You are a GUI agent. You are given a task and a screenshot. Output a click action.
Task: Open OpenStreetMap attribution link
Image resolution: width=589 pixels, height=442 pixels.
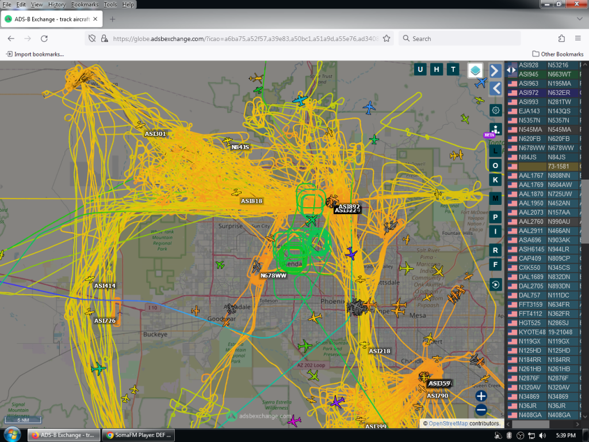click(448, 423)
